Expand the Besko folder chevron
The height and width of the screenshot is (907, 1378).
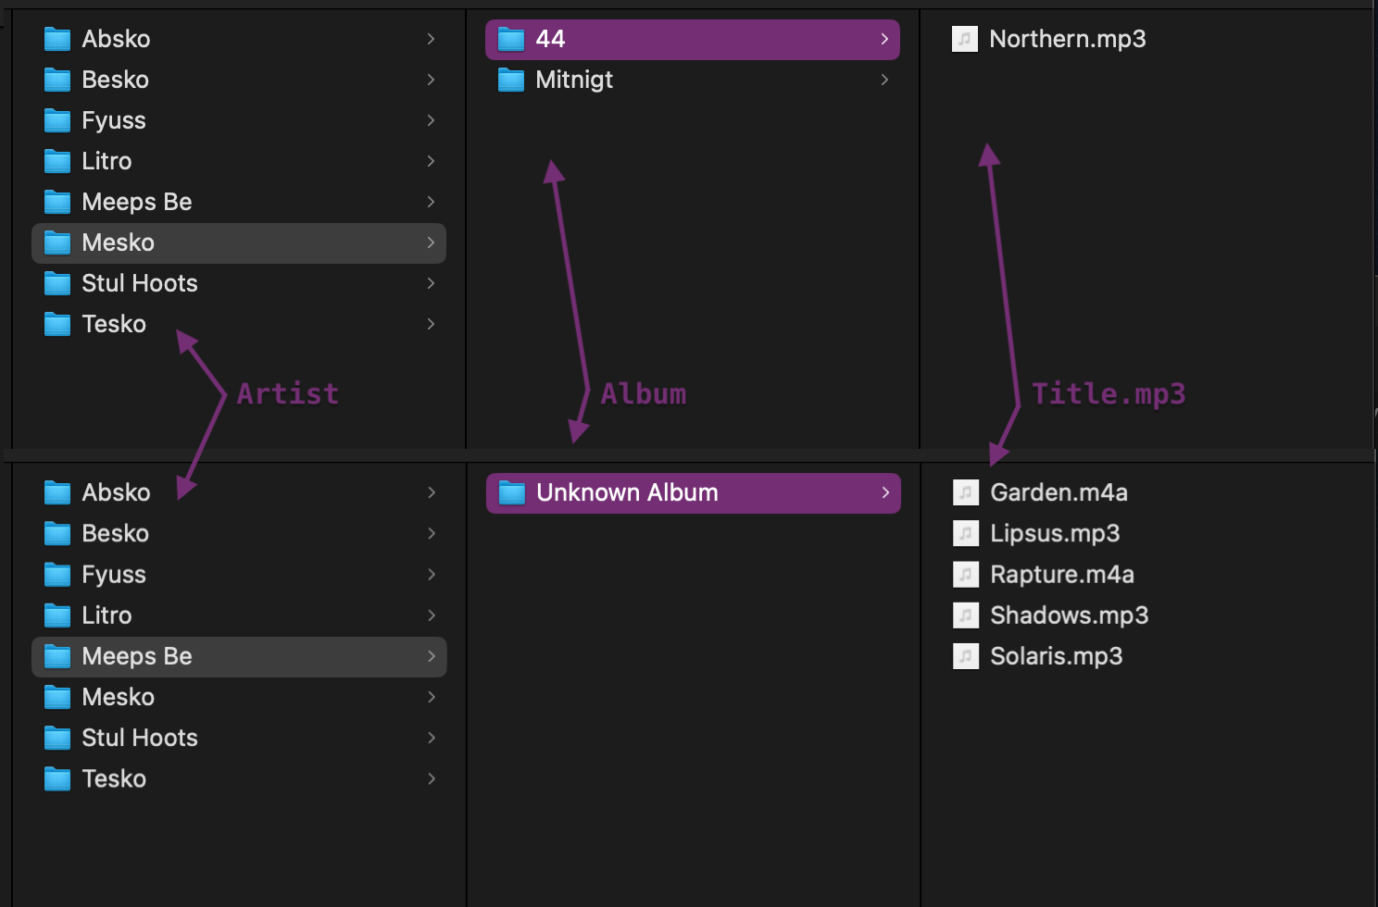point(431,80)
